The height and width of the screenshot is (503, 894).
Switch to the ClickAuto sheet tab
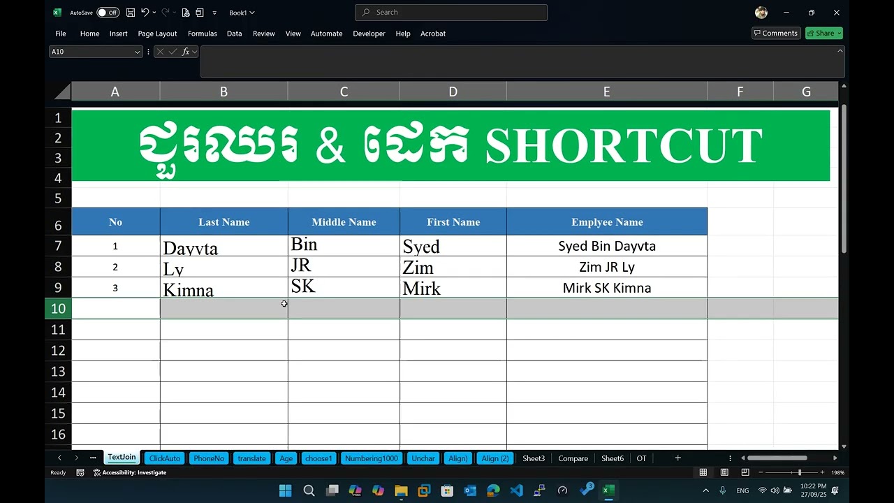point(165,458)
